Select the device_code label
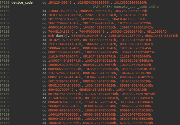This screenshot has height=125, width=180. (x=22, y=2)
